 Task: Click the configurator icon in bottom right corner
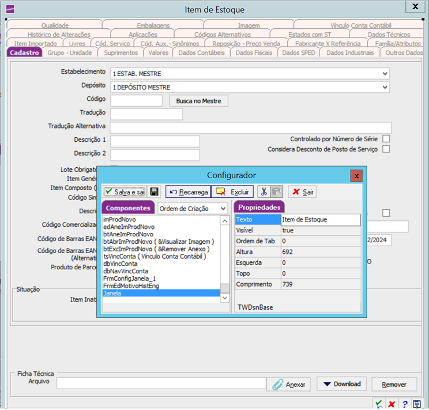[x=417, y=404]
